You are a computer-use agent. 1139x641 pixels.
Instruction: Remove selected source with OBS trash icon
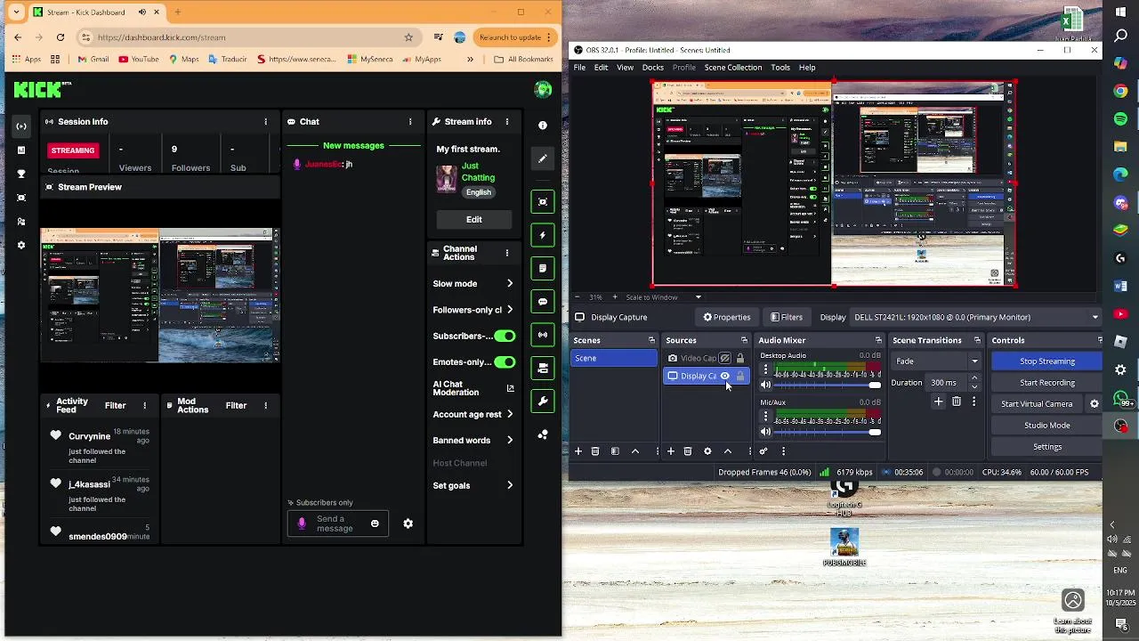(688, 451)
